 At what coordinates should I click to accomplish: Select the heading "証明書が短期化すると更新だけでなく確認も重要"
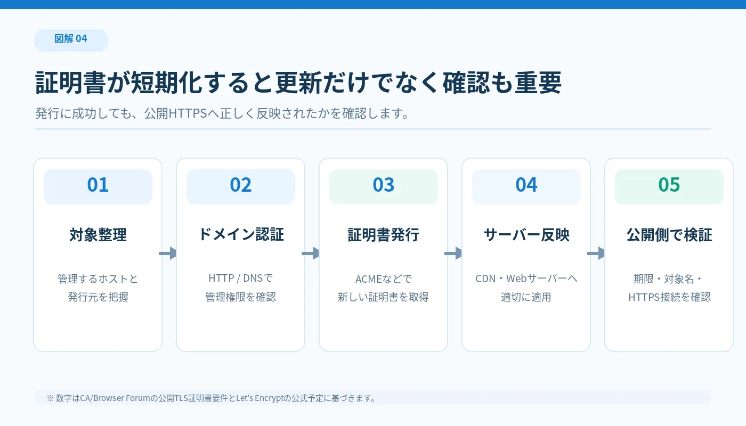pos(298,83)
